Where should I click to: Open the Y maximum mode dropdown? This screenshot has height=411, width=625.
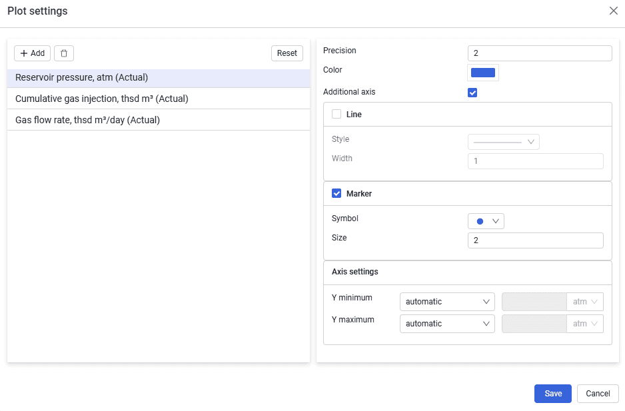pyautogui.click(x=447, y=324)
